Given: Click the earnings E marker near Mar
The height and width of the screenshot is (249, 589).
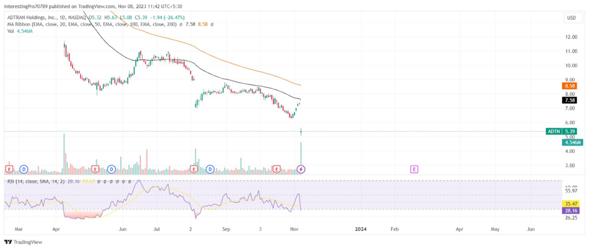Looking at the screenshot, I should pos(9,170).
